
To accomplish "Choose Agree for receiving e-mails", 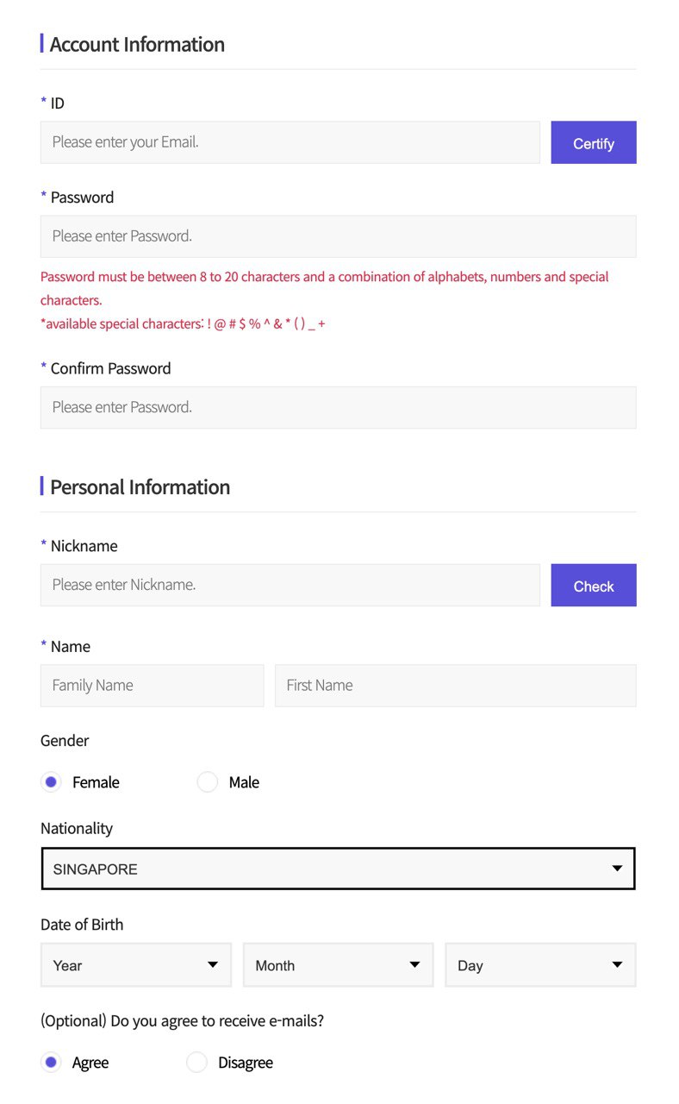I will [52, 1063].
